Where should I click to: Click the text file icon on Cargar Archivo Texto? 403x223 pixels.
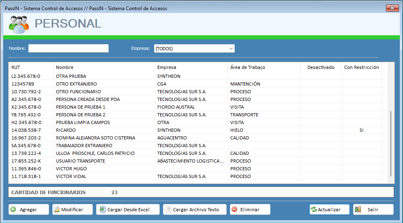click(x=168, y=210)
